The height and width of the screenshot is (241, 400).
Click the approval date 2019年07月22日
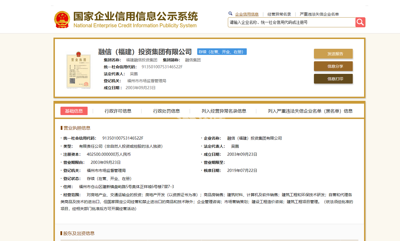pyautogui.click(x=242, y=171)
